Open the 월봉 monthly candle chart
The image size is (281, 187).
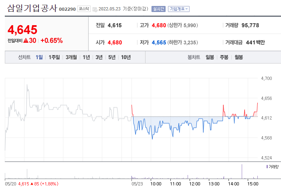pyautogui.click(x=239, y=57)
